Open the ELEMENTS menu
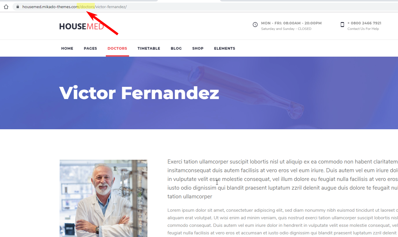This screenshot has width=398, height=237. pos(224,49)
